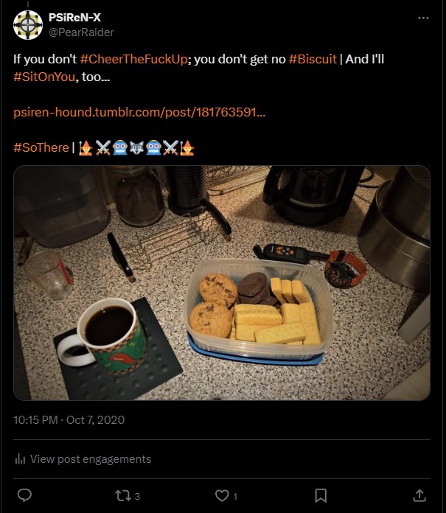Viewport: 446px width, 513px height.
Task: Open the PSiReN-X profile avatar
Action: pyautogui.click(x=28, y=25)
